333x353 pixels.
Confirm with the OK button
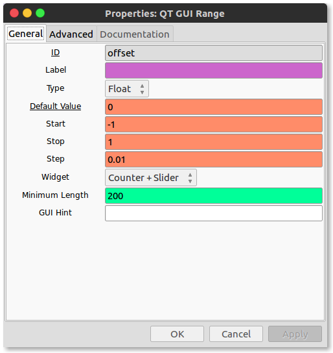pos(177,334)
